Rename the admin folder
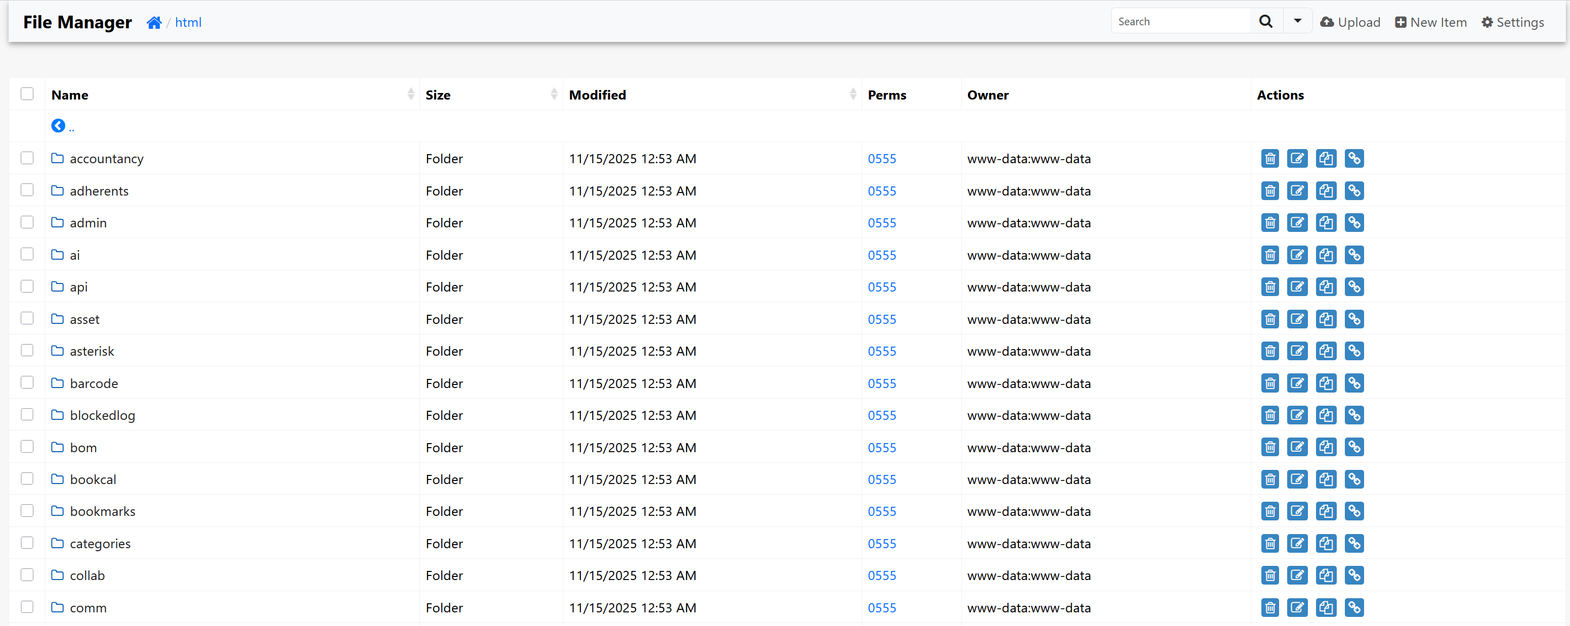1570x626 pixels. click(1297, 223)
